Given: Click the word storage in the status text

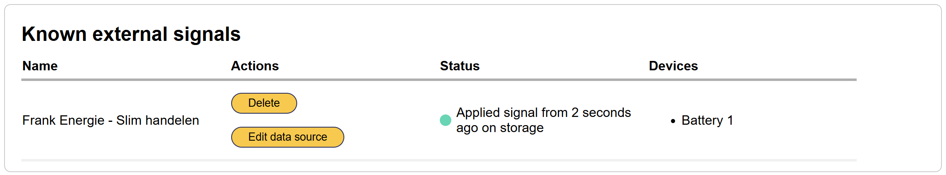Looking at the screenshot, I should pos(521,128).
